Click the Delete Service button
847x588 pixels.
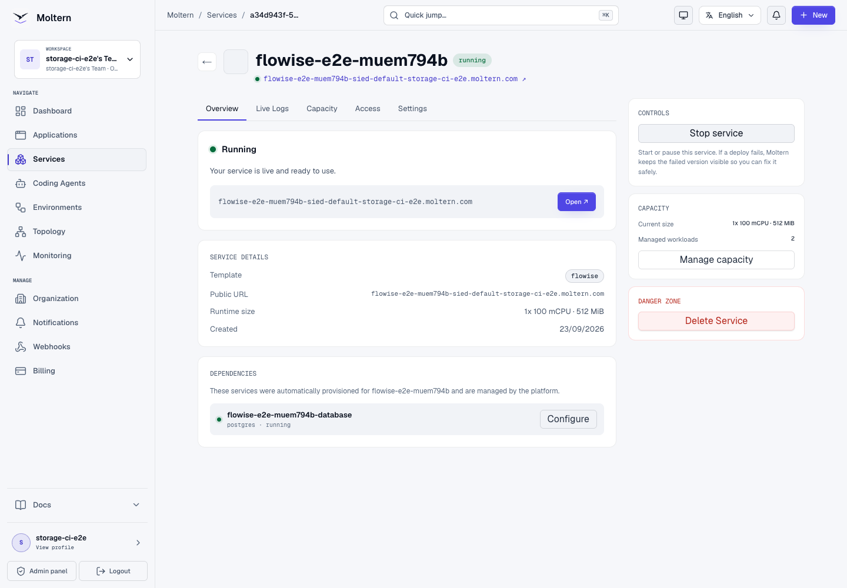(x=716, y=321)
